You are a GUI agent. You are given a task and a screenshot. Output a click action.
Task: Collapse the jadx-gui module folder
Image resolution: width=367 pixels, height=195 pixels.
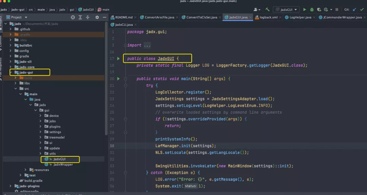coord(11,73)
